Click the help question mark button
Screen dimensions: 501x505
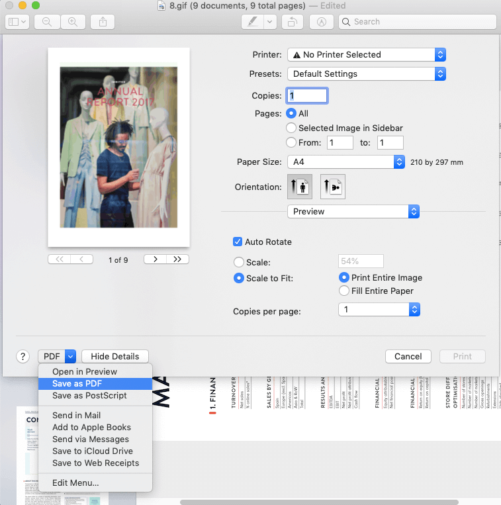[23, 356]
